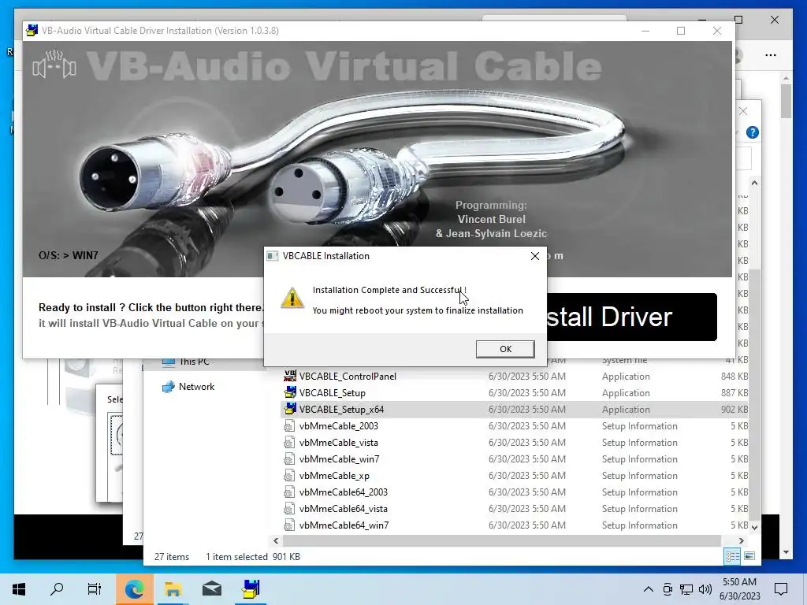Screen dimensions: 807x605
Task: Click Explorer vertical scrollbar up arrow
Action: [x=754, y=183]
